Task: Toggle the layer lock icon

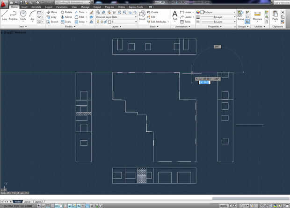Action: coord(105,22)
